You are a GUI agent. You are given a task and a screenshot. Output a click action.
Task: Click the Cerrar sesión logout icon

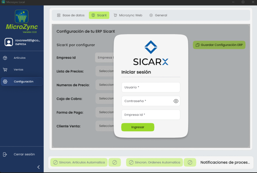pos(5,154)
